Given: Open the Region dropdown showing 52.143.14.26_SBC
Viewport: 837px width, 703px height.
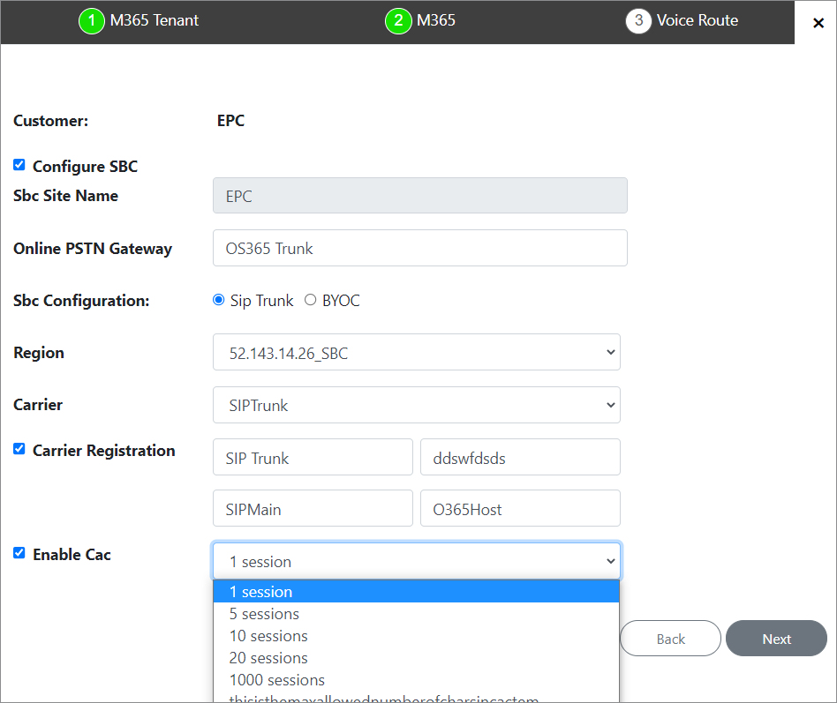Looking at the screenshot, I should pos(417,352).
